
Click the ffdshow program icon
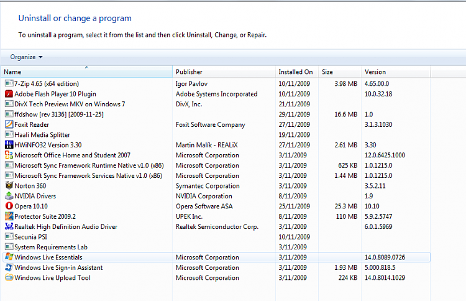pyautogui.click(x=9, y=114)
